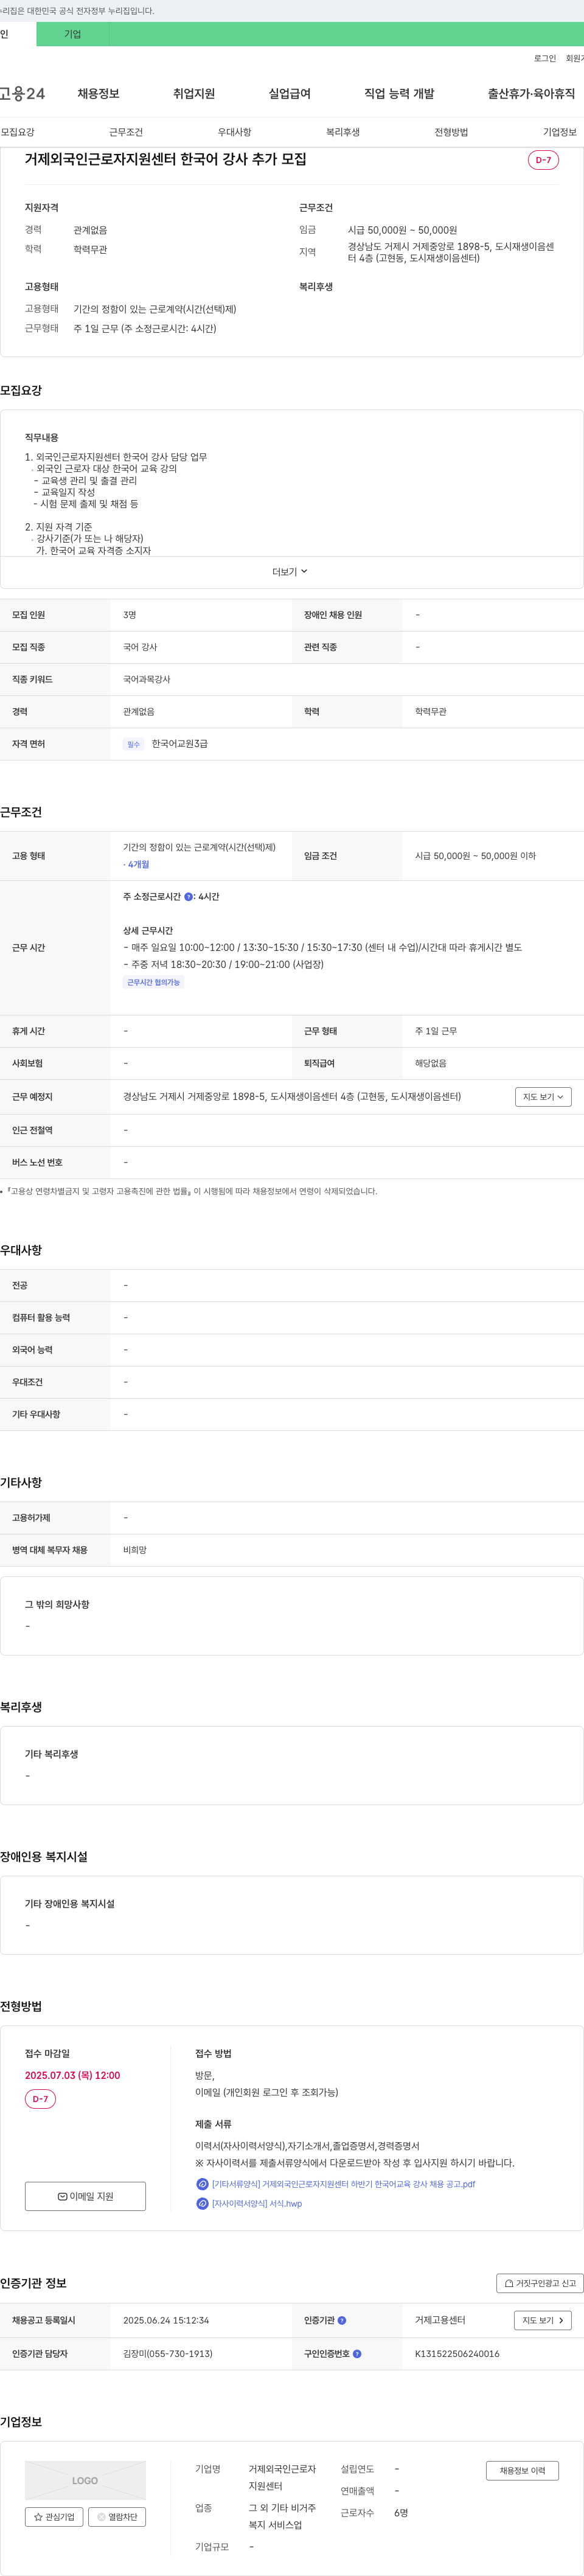Expand 지도 보기 for 근무 예정지
Image resolution: width=584 pixels, height=2576 pixels.
tap(543, 1097)
